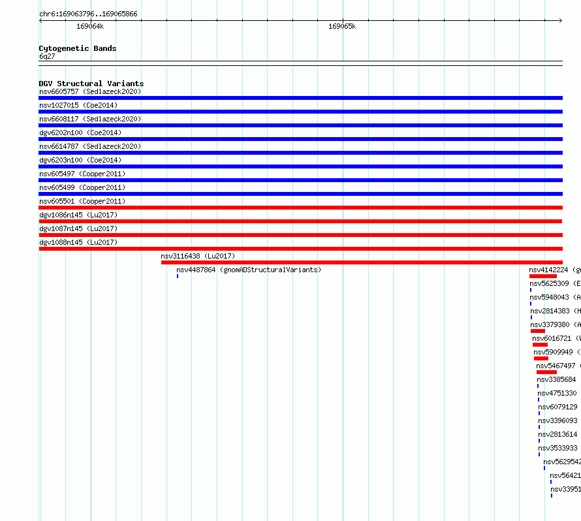
Task: Click the 169064k ruler position label
Action: pyautogui.click(x=90, y=26)
